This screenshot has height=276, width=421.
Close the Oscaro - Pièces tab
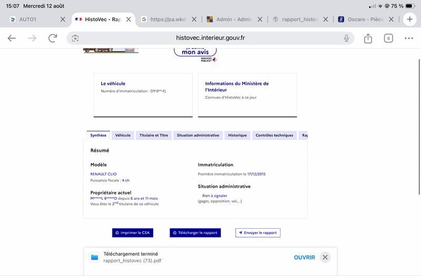[391, 19]
